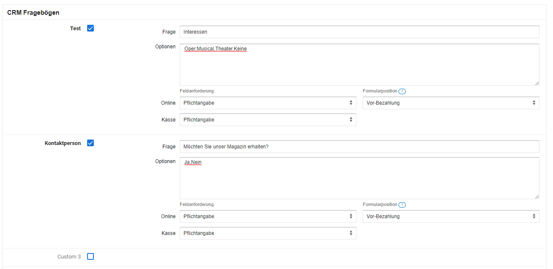This screenshot has width=553, height=269.
Task: Click the 'Kontaktperson' section label
Action: 63,143
